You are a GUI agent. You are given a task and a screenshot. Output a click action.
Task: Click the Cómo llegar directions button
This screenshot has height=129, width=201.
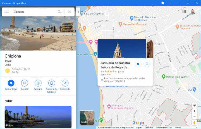pos(11,85)
